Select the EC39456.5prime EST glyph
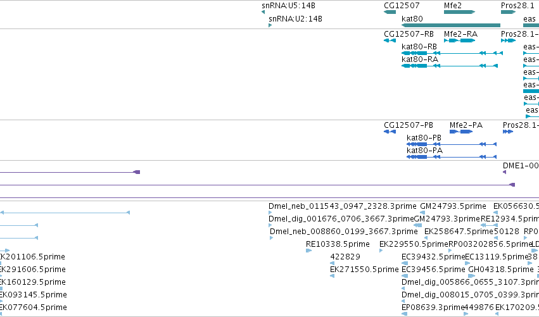 pos(405,276)
